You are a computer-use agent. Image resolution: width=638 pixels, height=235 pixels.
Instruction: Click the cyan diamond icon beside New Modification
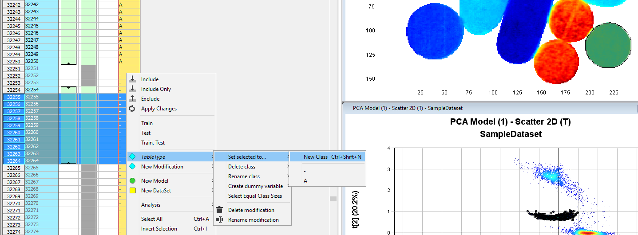click(x=132, y=167)
